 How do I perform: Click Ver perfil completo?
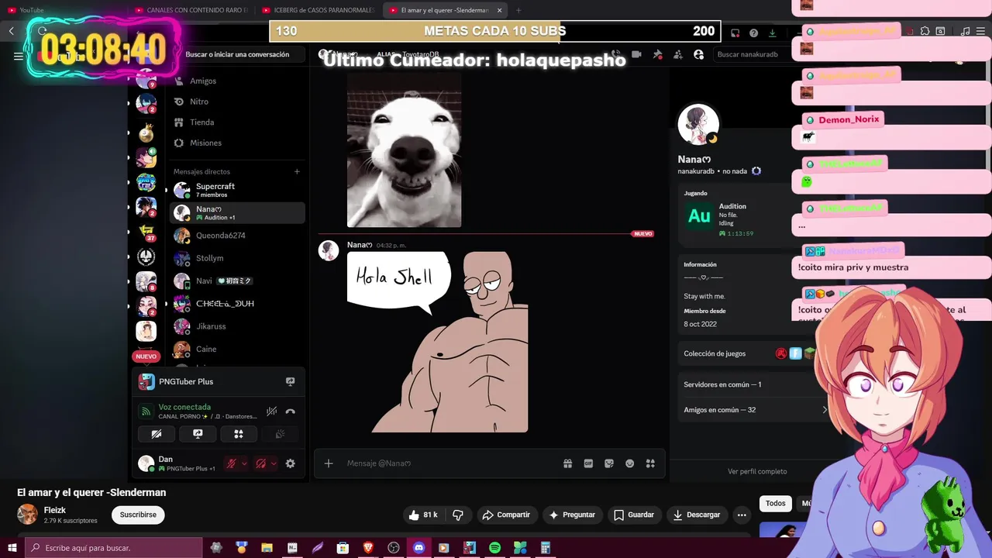click(x=757, y=471)
